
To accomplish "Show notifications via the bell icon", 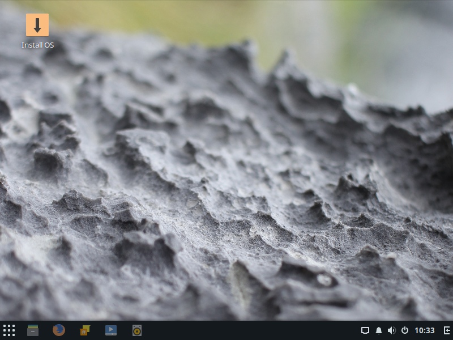I will 379,330.
